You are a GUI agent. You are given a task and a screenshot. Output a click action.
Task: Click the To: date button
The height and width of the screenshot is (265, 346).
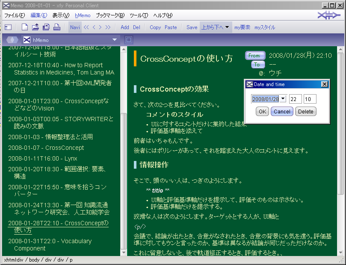pyautogui.click(x=258, y=65)
